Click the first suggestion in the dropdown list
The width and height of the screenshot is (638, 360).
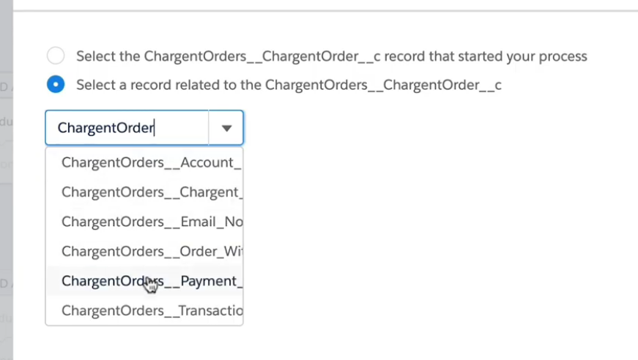(151, 162)
